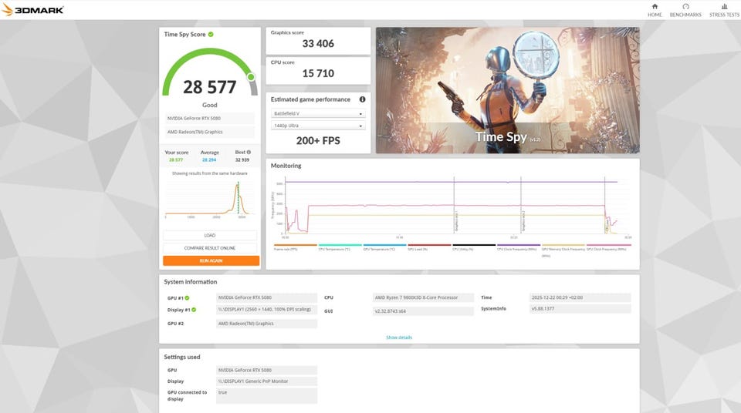Click the orange RUN AGAIN button
This screenshot has width=741, height=413.
[211, 260]
